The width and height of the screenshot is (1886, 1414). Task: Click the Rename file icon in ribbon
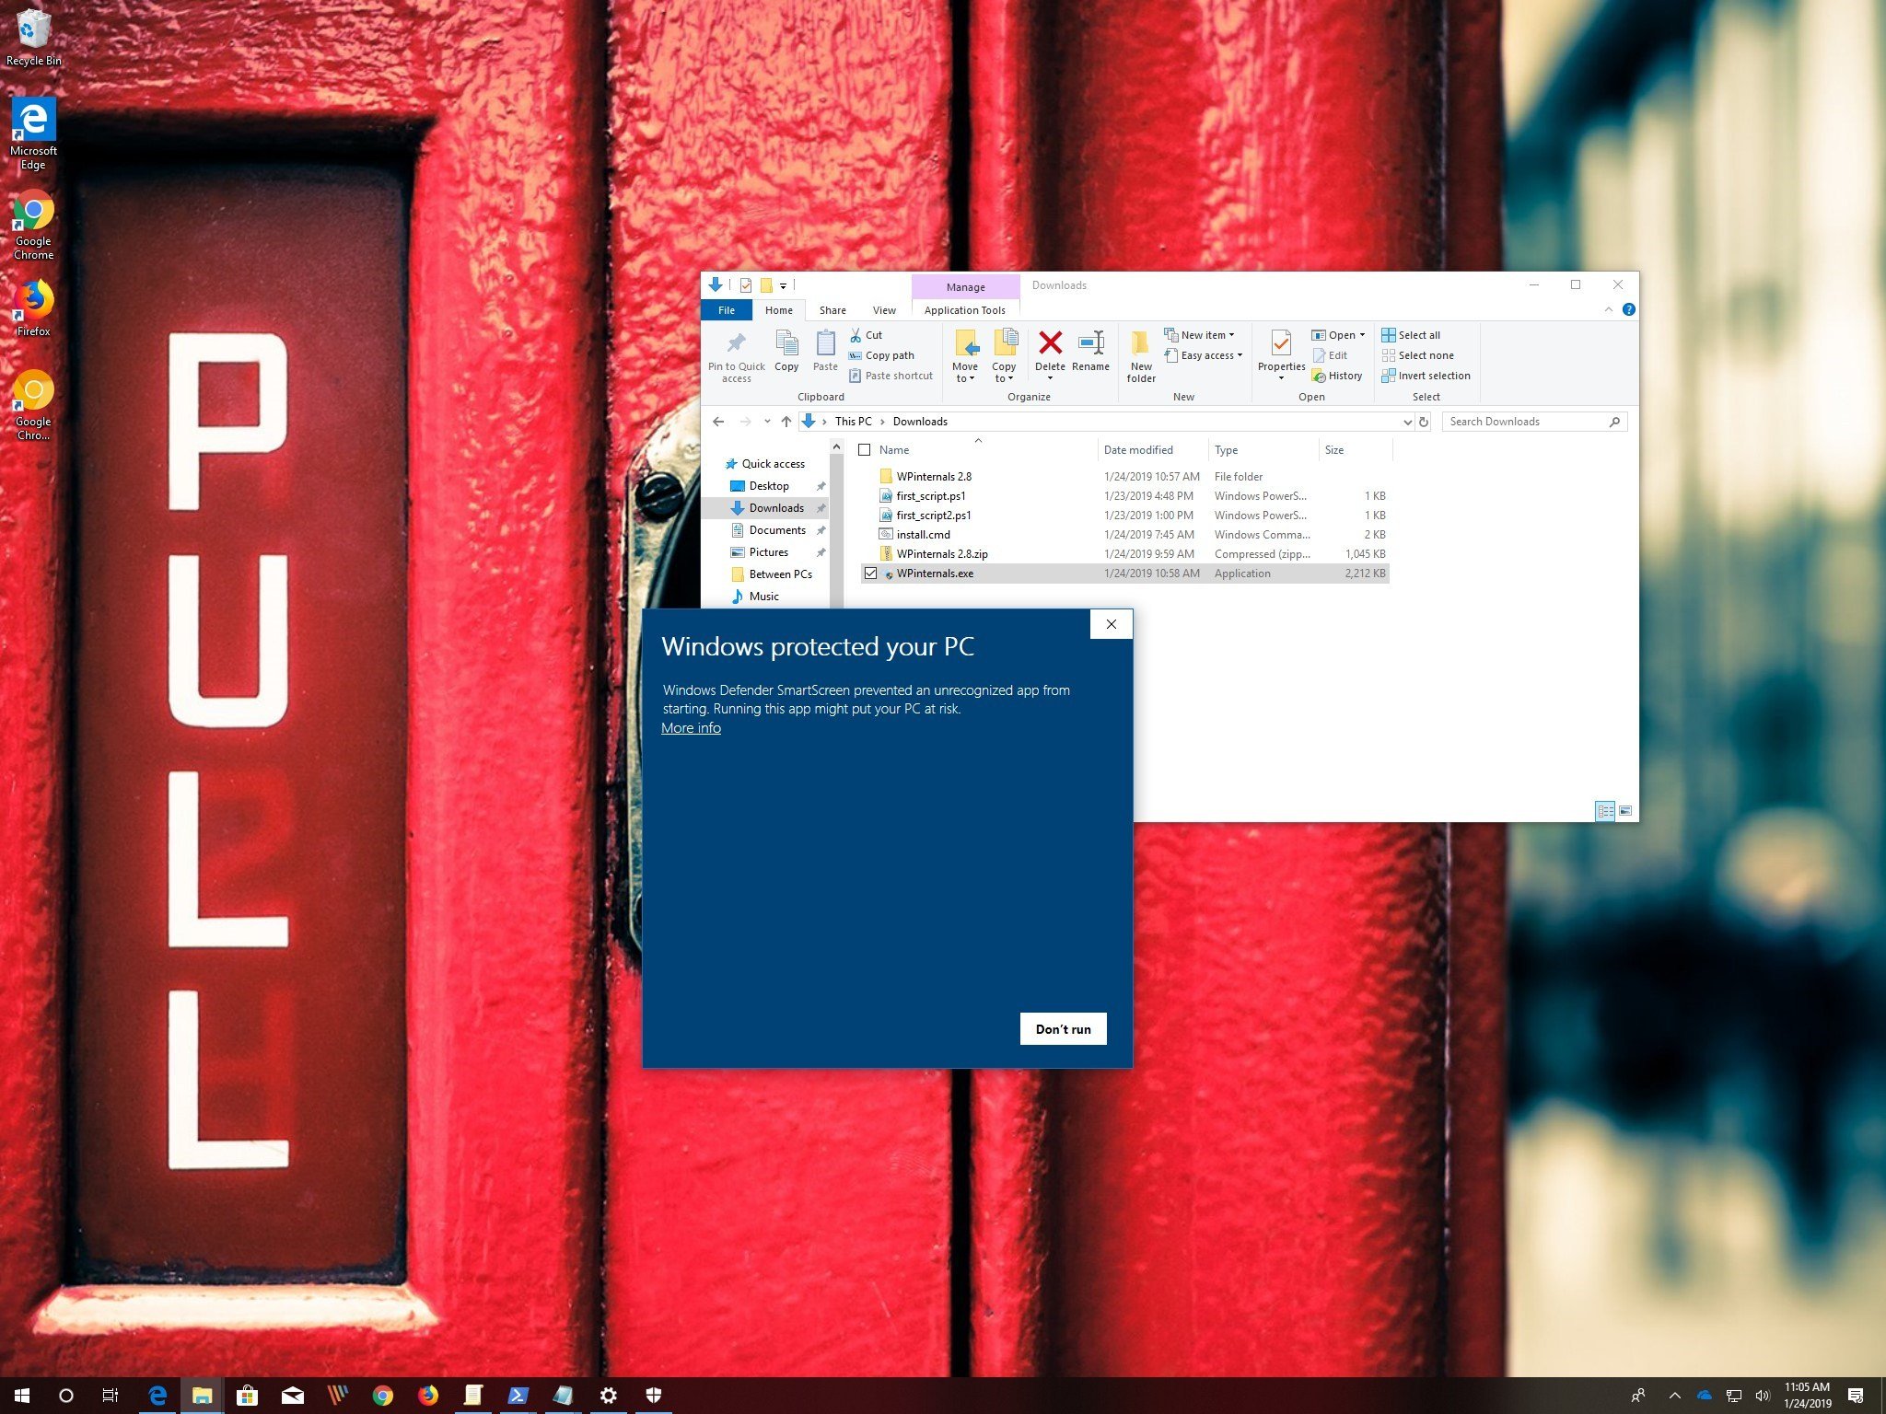pyautogui.click(x=1091, y=351)
